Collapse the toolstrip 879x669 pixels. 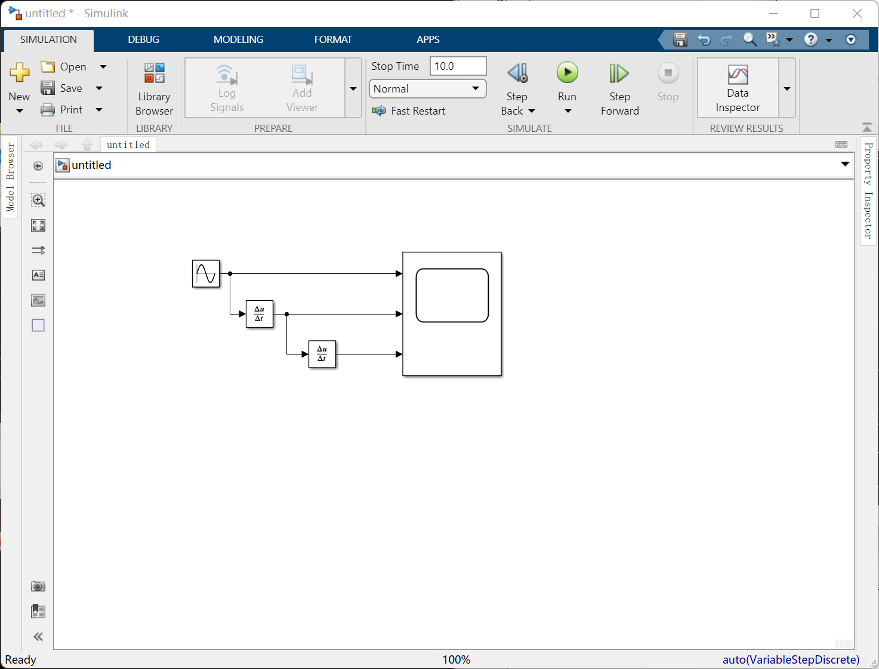coord(867,127)
